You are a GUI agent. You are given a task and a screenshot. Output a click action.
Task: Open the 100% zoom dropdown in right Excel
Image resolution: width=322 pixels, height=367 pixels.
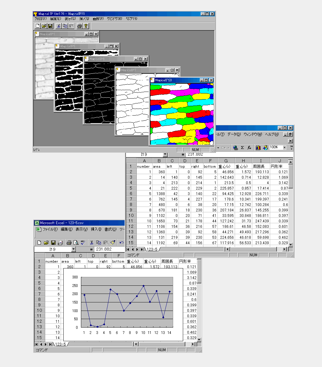point(284,147)
